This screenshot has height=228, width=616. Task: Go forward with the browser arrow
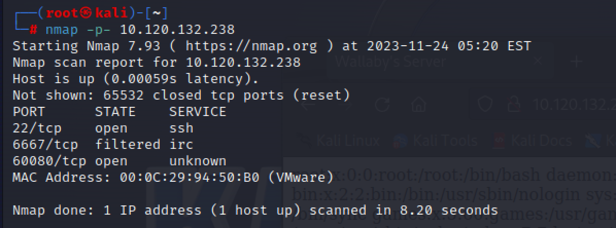point(344,105)
